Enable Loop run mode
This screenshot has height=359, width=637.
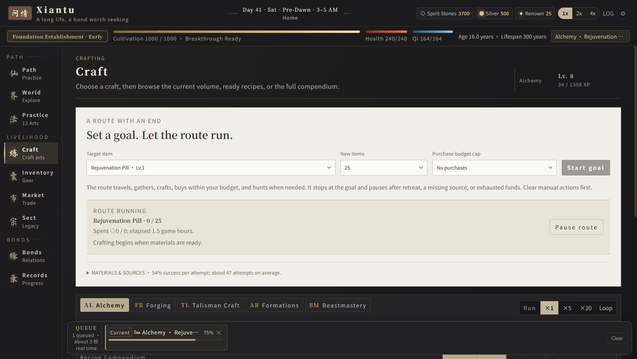[x=606, y=308]
